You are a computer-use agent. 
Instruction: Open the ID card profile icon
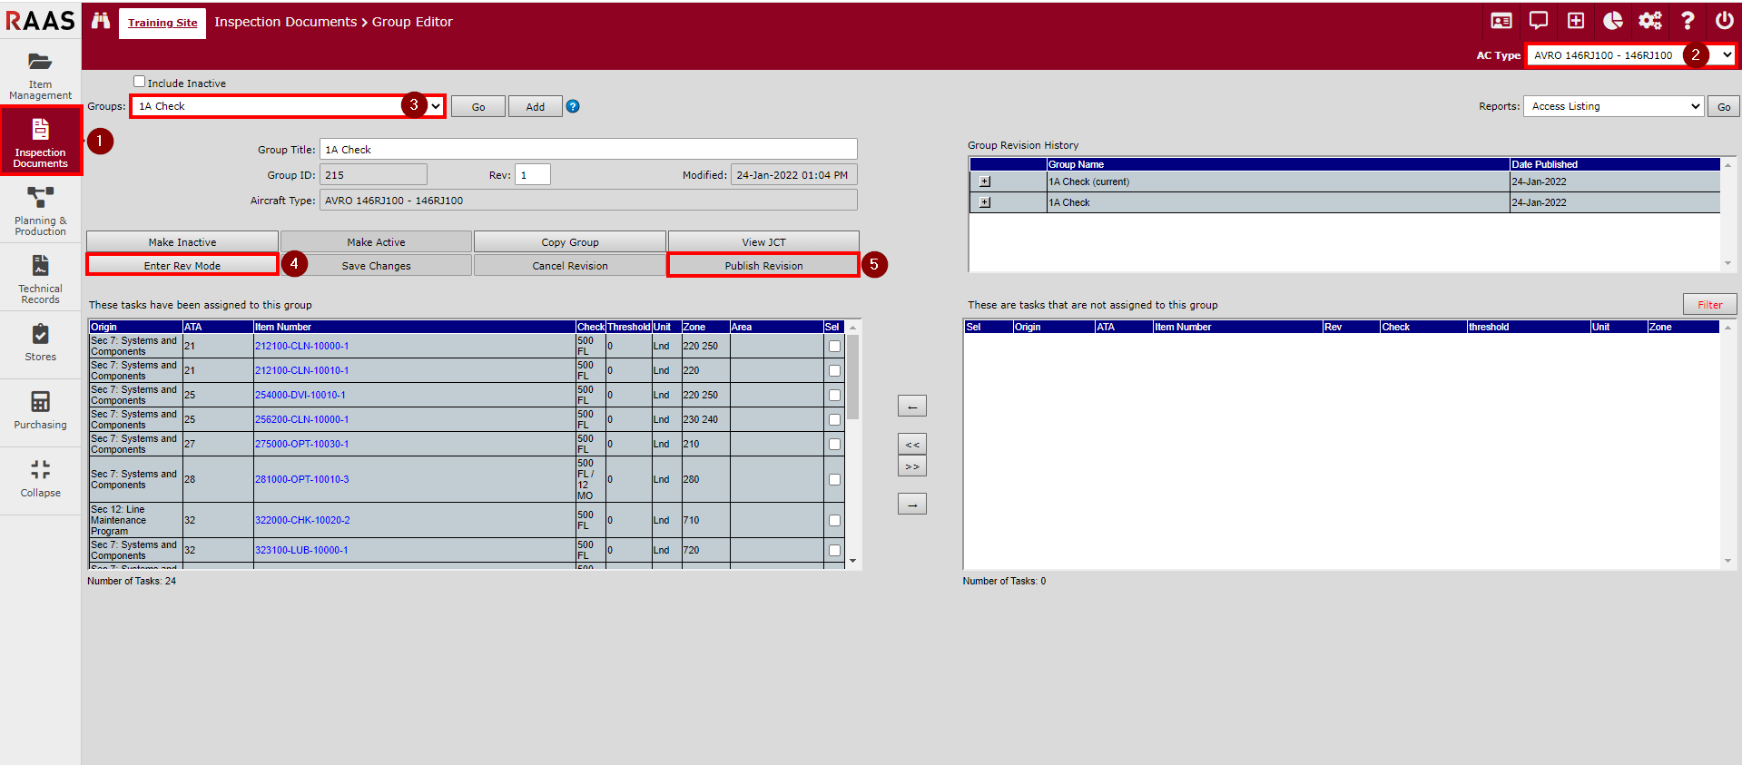point(1501,21)
